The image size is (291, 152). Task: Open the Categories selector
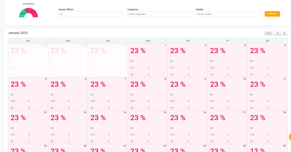click(159, 14)
